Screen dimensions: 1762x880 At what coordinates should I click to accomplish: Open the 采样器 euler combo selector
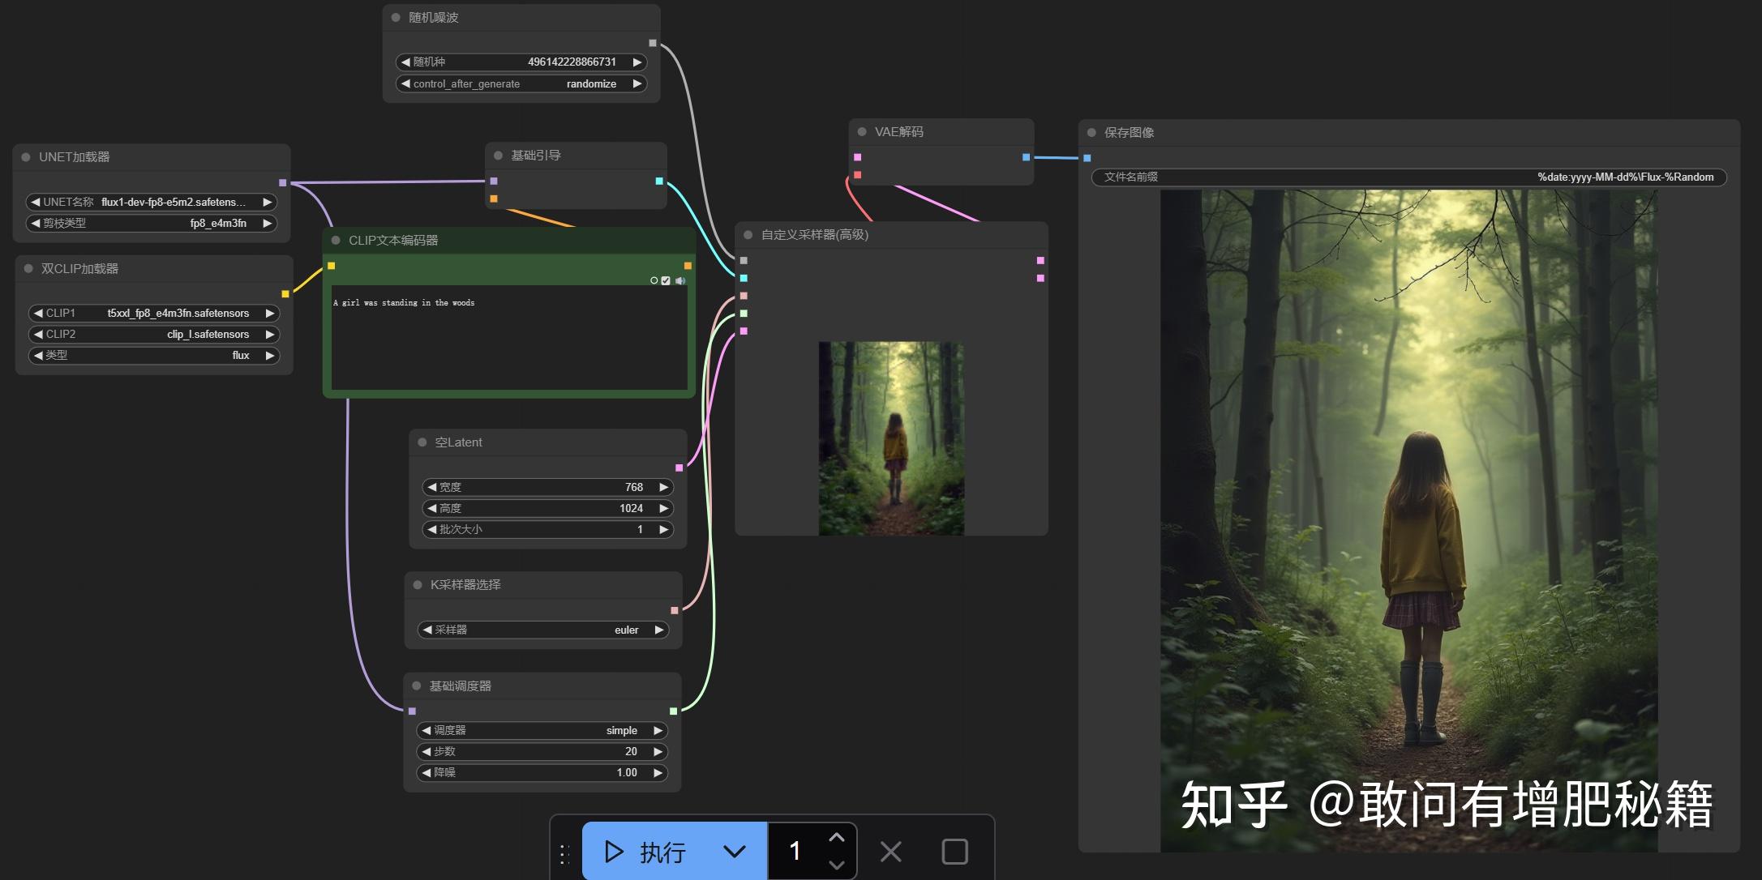(542, 630)
